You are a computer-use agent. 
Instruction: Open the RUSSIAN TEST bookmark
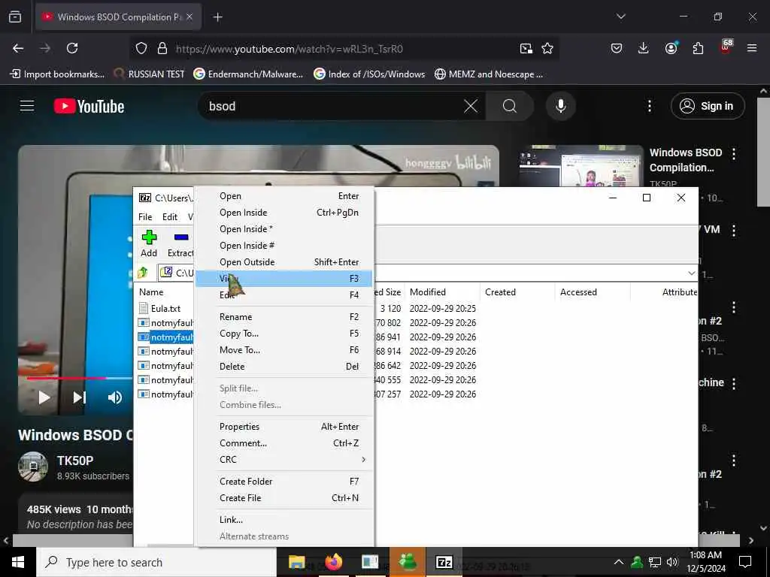[x=150, y=74]
